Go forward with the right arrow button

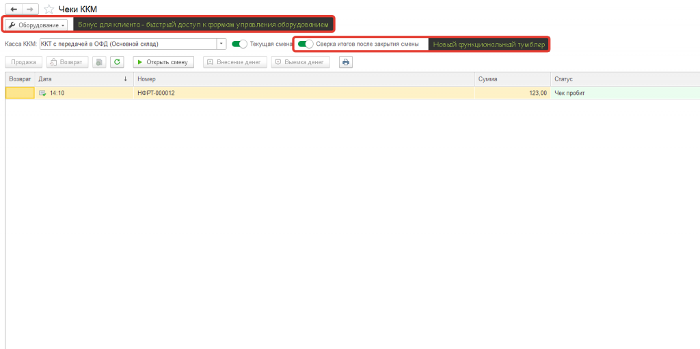[30, 9]
